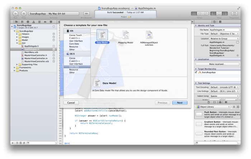Expand the Frameworks folder
251x159 pixels.
(x=15, y=67)
